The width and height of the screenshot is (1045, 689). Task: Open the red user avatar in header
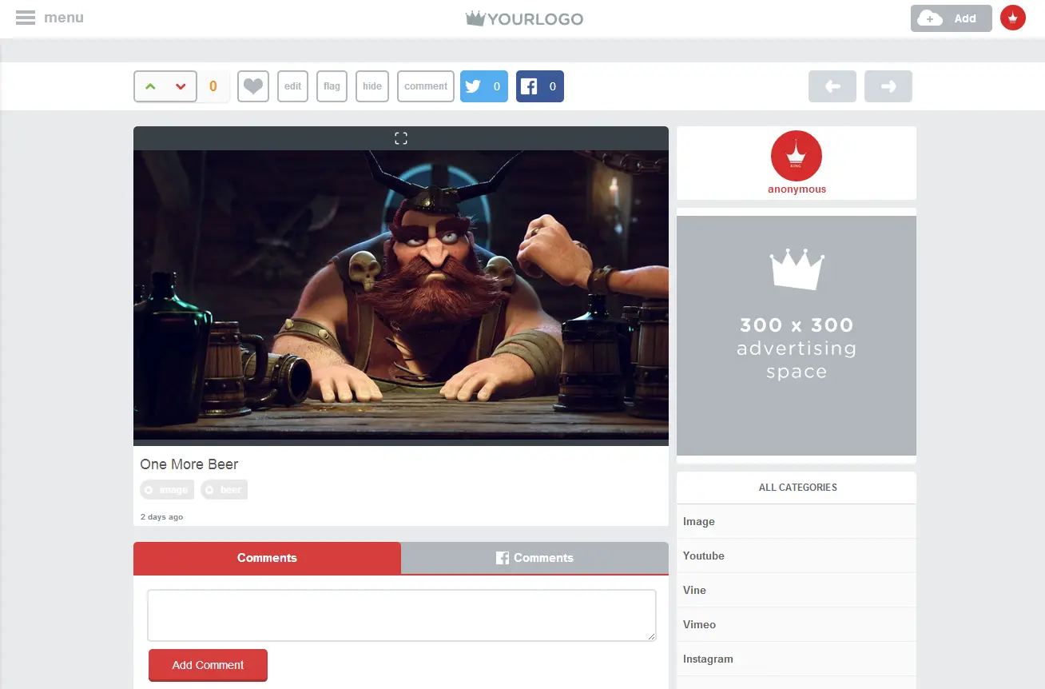pyautogui.click(x=1013, y=18)
